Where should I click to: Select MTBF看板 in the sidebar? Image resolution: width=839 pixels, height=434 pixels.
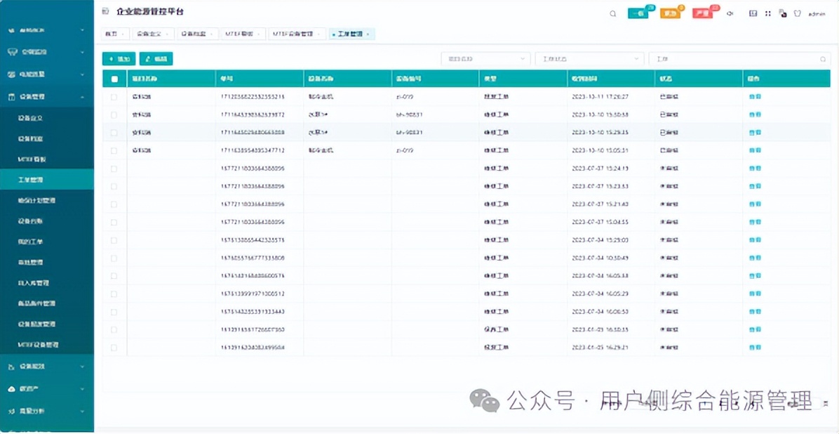[x=46, y=159]
